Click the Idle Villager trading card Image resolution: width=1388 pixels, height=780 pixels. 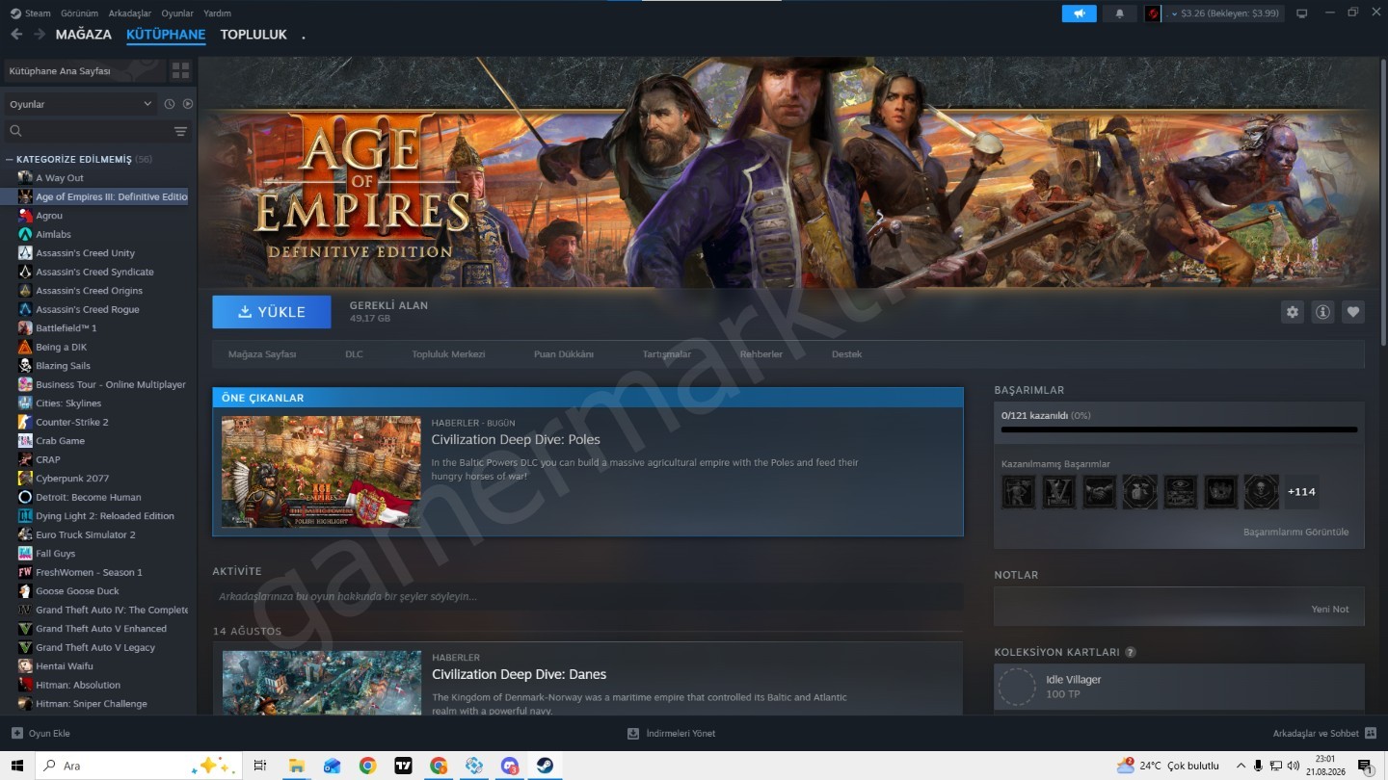[1179, 687]
